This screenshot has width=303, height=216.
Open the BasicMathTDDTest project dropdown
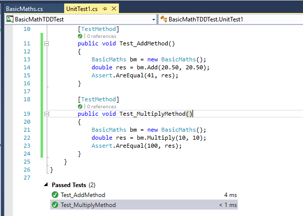pyautogui.click(x=153, y=19)
